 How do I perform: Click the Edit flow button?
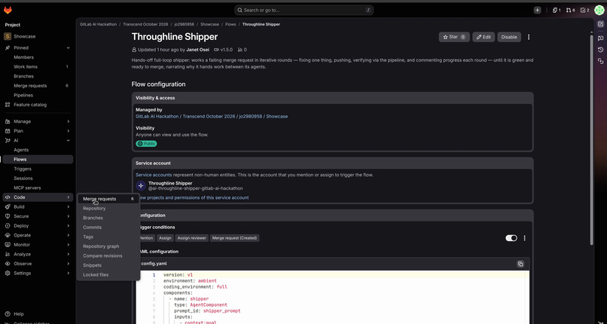pyautogui.click(x=483, y=37)
